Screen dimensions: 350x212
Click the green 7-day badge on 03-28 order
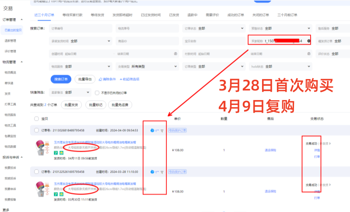(56, 194)
